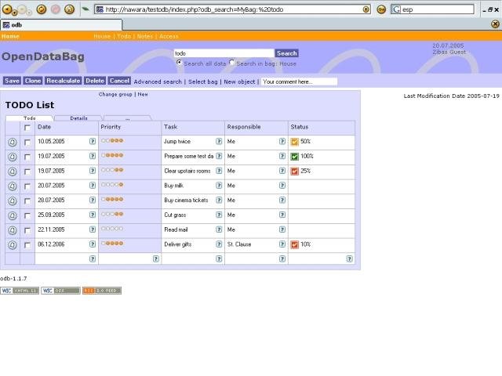The height and width of the screenshot is (376, 502).
Task: Click the Cancel button
Action: 119,81
